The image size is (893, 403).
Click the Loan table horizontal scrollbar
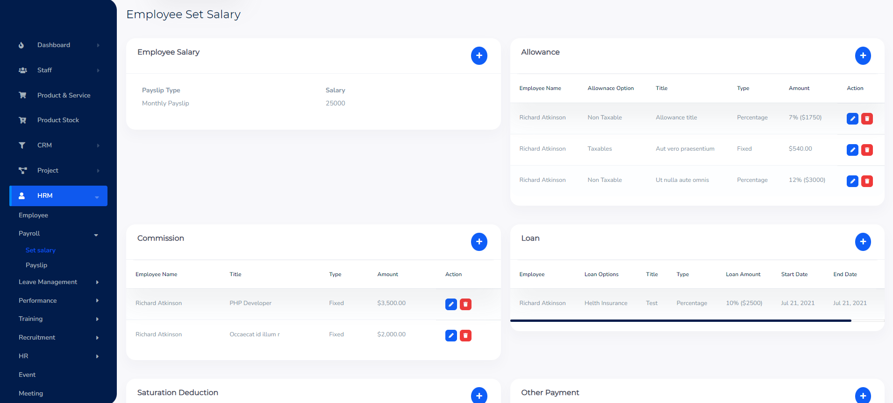click(x=680, y=320)
